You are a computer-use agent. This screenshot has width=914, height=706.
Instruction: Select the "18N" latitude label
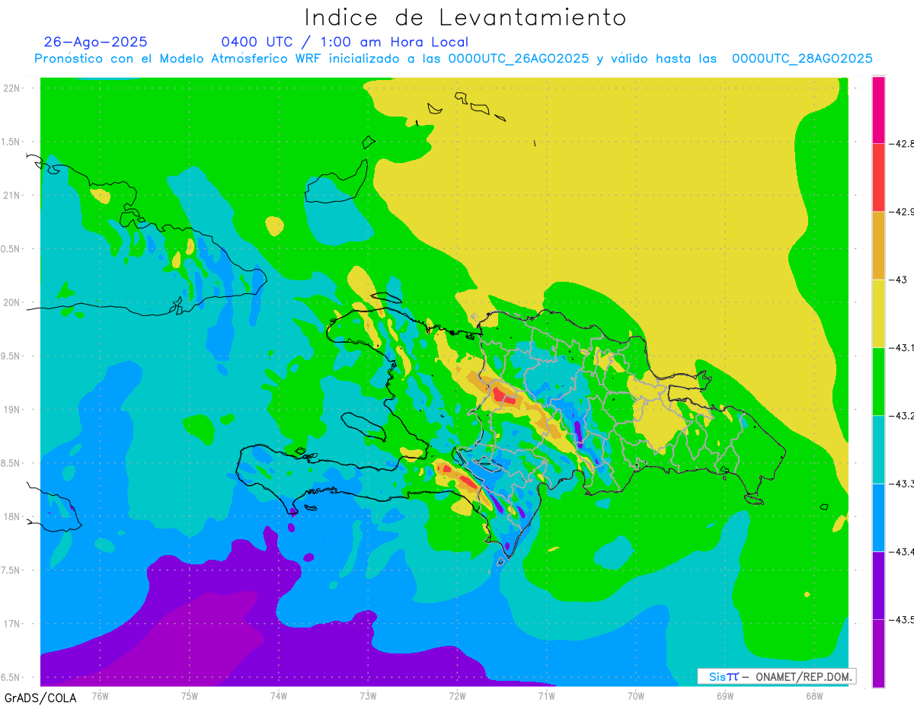12,516
